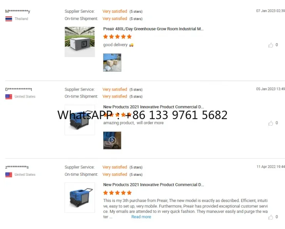The image size is (285, 229).
Task: Click five-star rating of good delivery review
Action: click(117, 37)
